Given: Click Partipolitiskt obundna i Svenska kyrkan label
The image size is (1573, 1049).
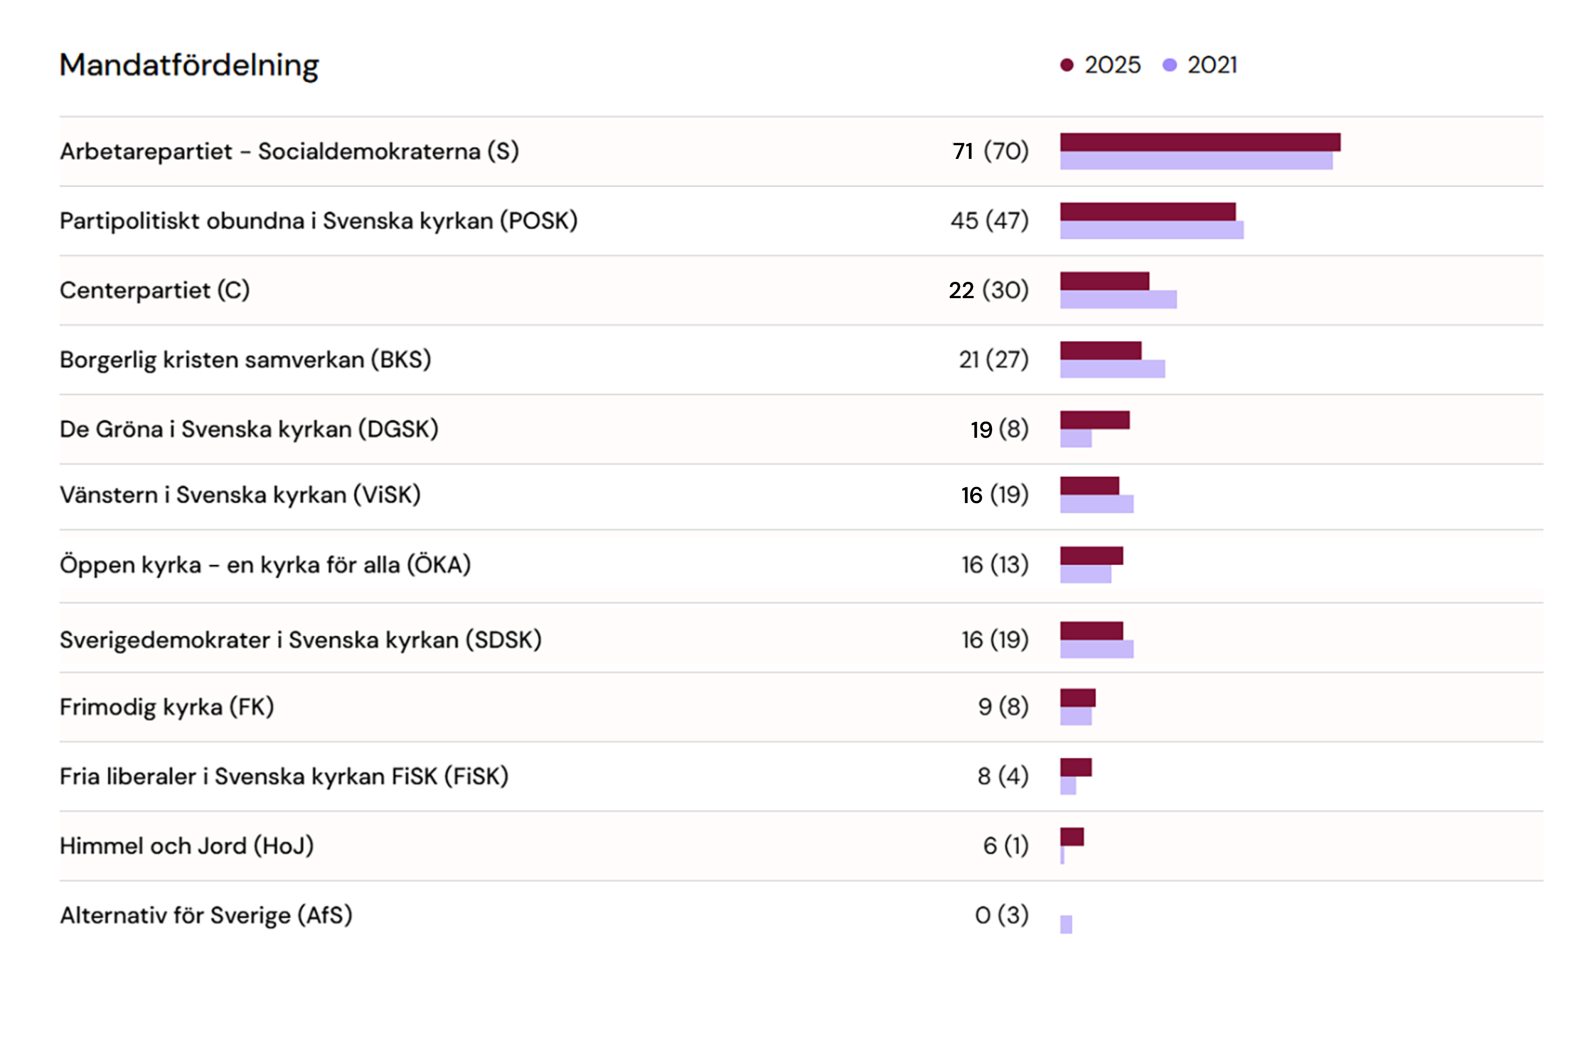Looking at the screenshot, I should click(x=319, y=221).
